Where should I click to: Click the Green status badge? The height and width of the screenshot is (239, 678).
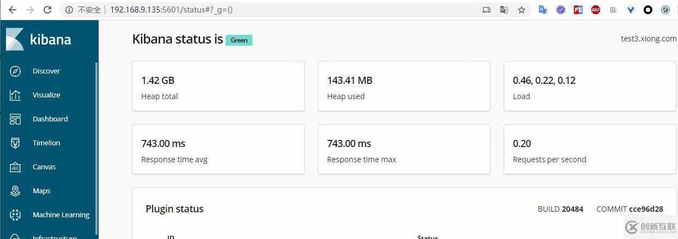(x=239, y=40)
